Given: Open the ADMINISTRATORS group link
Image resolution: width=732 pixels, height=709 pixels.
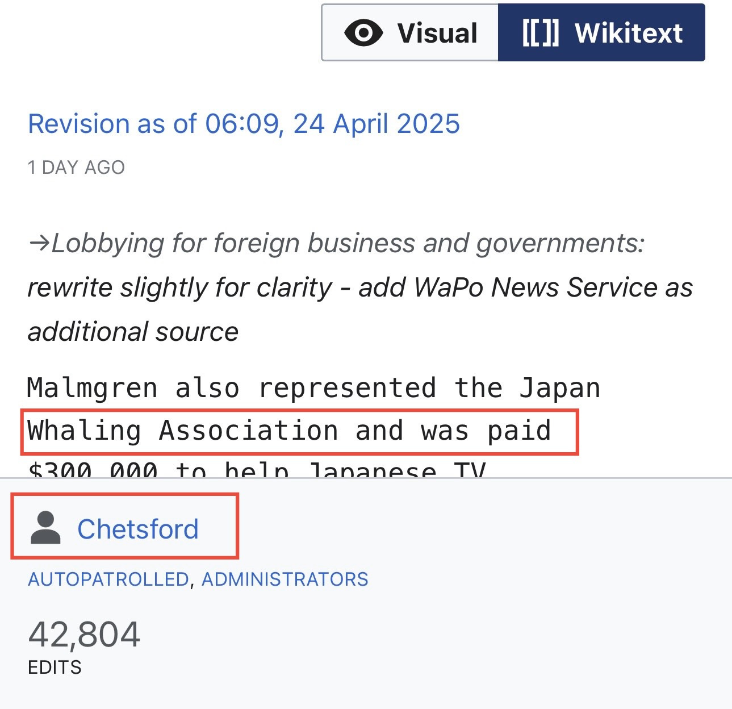Looking at the screenshot, I should point(285,579).
